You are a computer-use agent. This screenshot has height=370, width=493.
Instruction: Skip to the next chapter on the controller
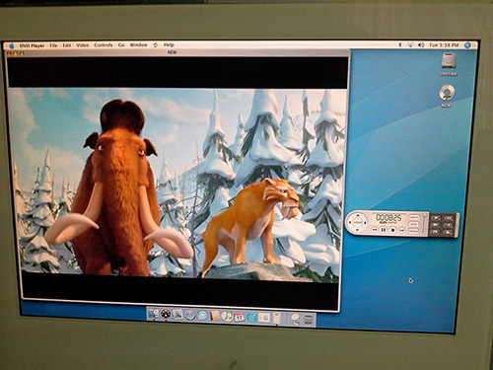pyautogui.click(x=401, y=230)
